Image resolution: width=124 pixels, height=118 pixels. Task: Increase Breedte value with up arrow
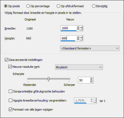tap(78, 27)
